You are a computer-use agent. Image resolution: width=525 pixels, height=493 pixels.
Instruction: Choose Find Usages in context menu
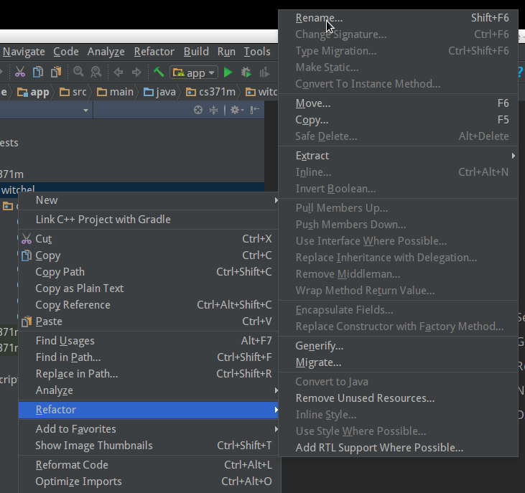tap(65, 341)
